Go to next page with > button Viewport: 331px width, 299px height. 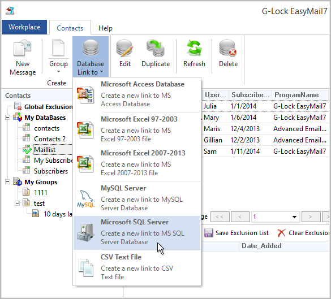(311, 217)
